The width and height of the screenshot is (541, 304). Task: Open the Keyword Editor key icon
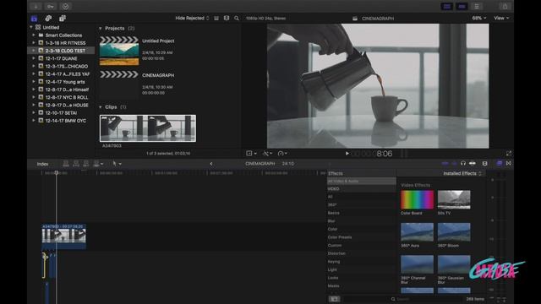click(51, 6)
